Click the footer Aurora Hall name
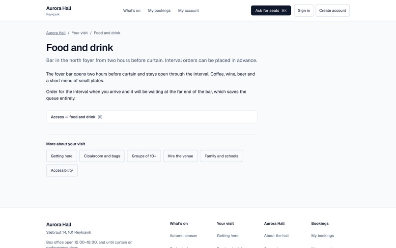This screenshot has height=248, width=396. [x=58, y=224]
